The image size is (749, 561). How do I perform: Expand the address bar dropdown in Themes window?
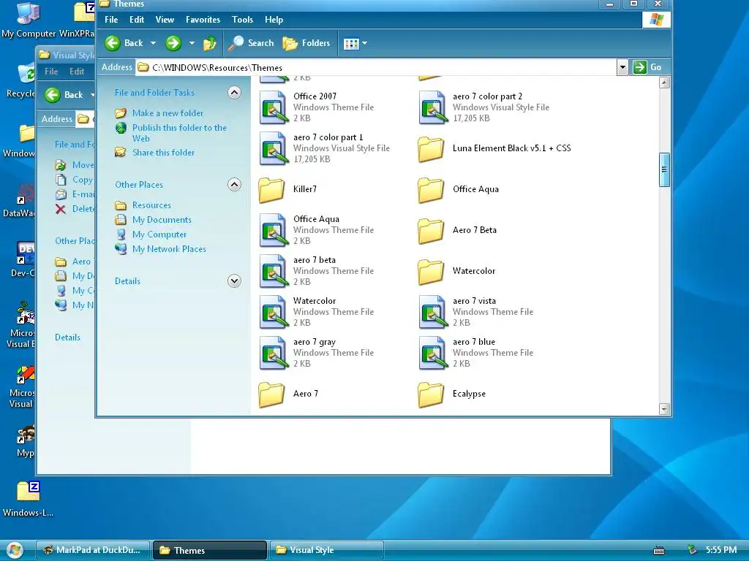[622, 67]
